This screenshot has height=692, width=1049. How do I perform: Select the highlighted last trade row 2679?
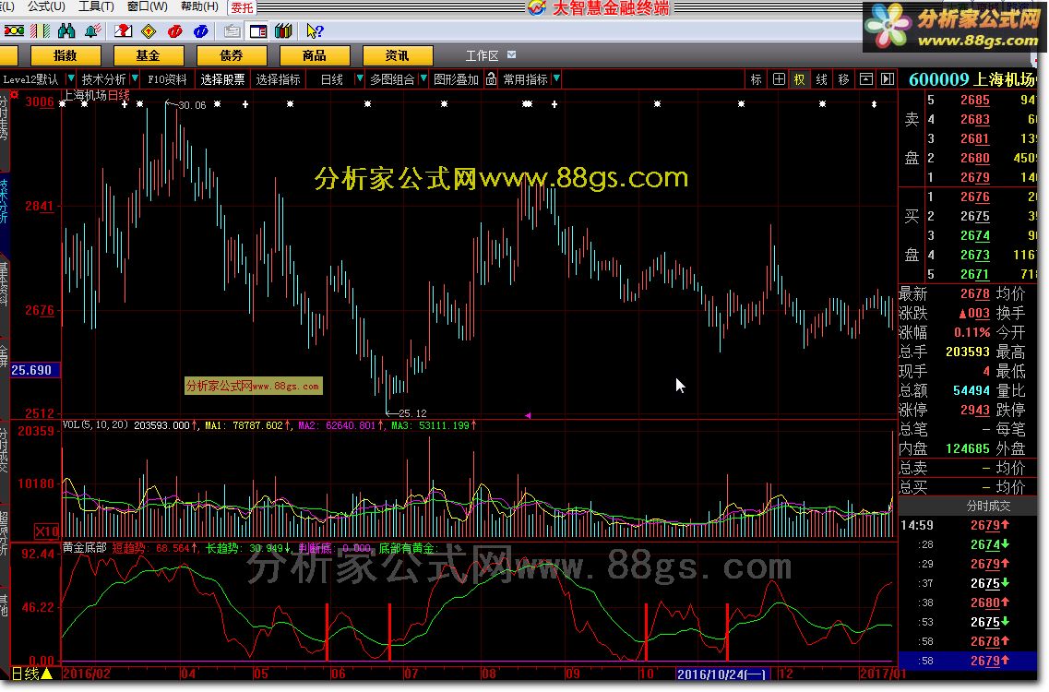coord(968,661)
